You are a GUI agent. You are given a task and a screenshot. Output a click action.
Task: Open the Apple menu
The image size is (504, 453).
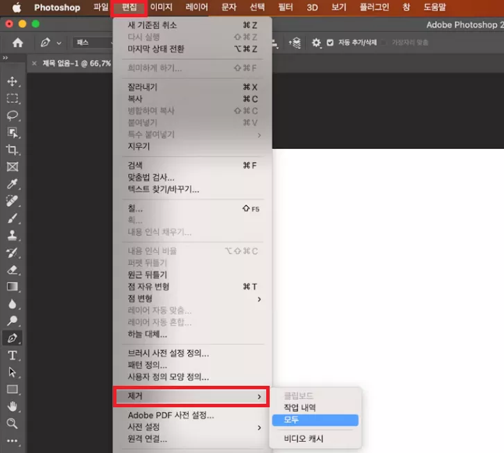coord(17,7)
